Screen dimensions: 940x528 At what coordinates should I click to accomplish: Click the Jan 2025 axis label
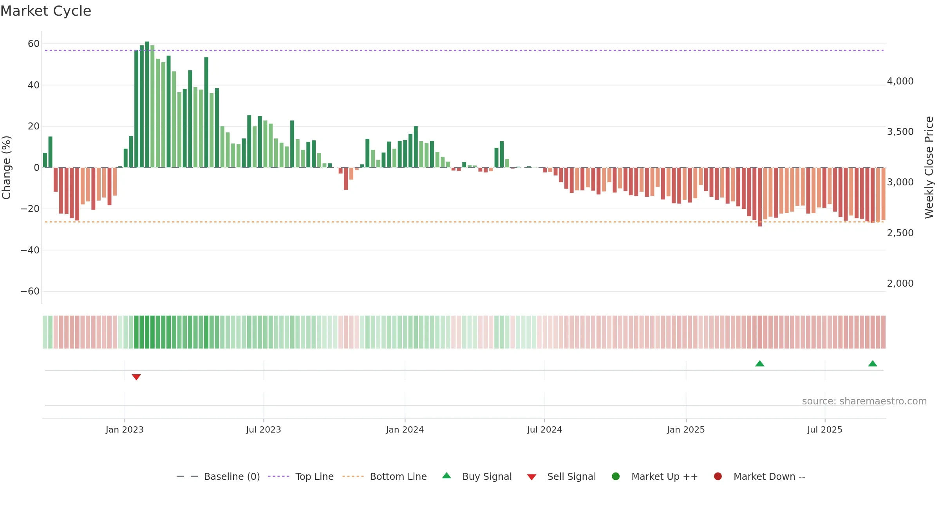pyautogui.click(x=686, y=429)
